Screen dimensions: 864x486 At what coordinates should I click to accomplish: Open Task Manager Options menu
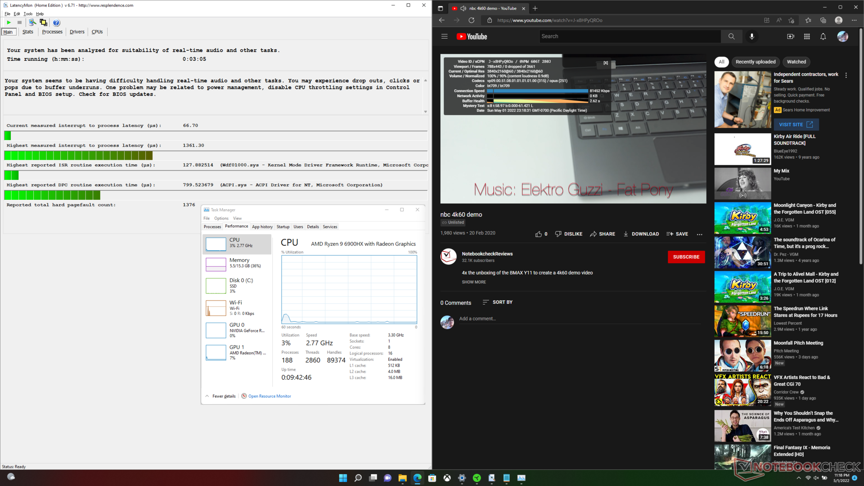click(x=221, y=218)
